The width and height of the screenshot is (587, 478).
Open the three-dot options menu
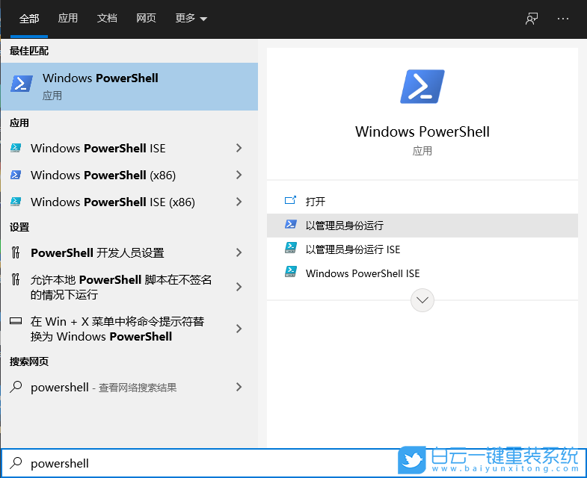click(x=562, y=19)
